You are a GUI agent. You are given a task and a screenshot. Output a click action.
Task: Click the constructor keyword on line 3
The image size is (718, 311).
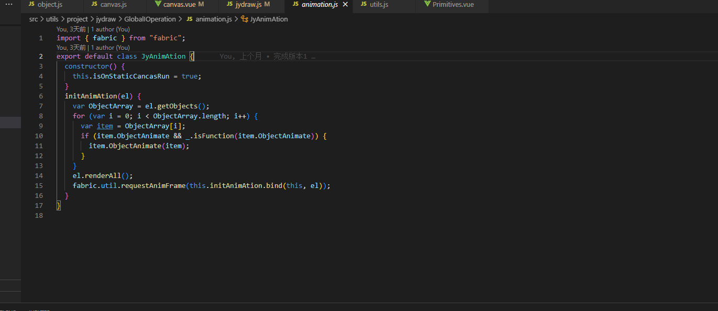pyautogui.click(x=86, y=66)
